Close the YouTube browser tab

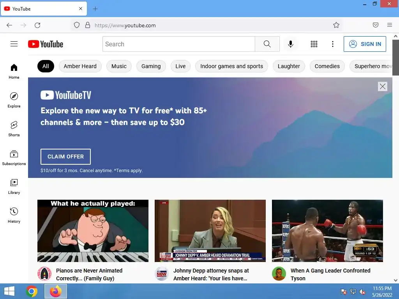(81, 9)
